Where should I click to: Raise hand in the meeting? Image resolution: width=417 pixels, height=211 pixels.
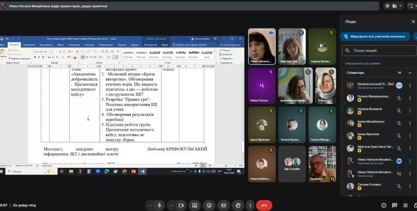tap(238, 205)
